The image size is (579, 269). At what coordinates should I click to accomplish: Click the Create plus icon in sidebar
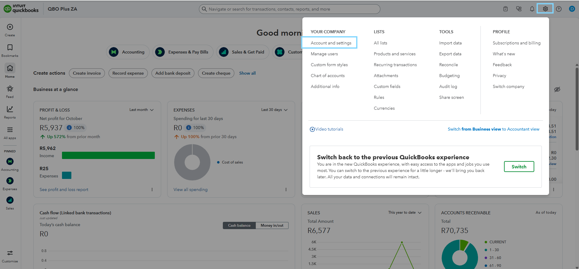point(10,27)
